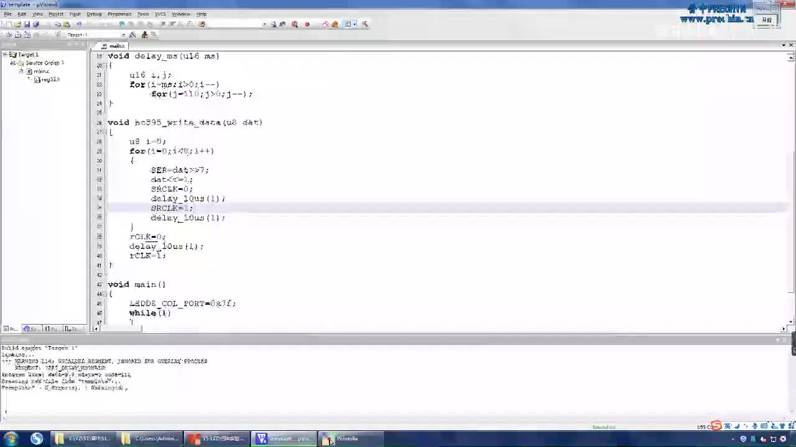Insert a breakpoint with the red dot icon
Screen dimensions: 796x447
click(x=307, y=24)
